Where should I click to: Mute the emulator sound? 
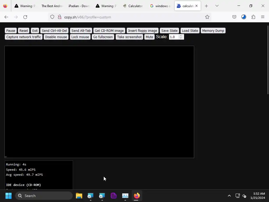(149, 37)
